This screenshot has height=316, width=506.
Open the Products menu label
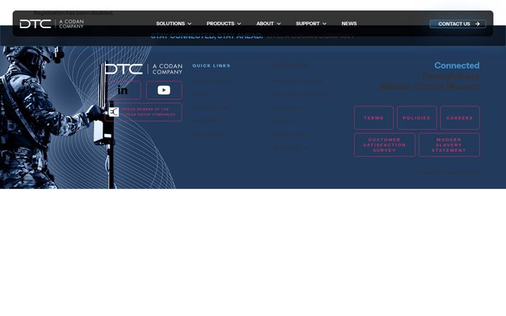[221, 24]
